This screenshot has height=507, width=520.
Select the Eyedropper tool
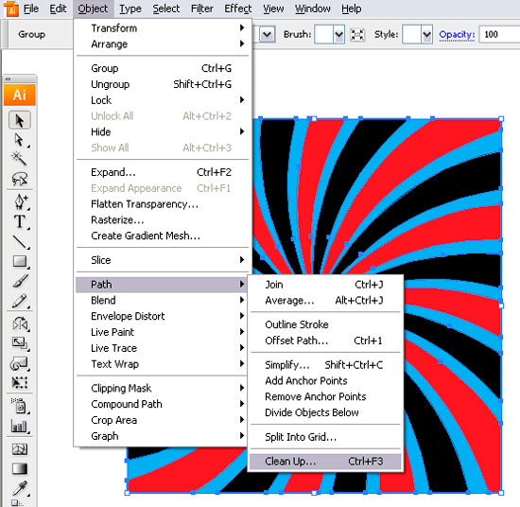pos(20,488)
